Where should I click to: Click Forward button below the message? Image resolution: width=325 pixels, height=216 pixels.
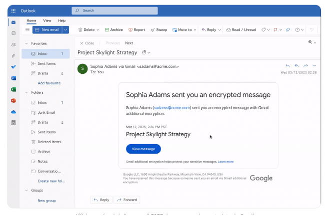pos(127,200)
